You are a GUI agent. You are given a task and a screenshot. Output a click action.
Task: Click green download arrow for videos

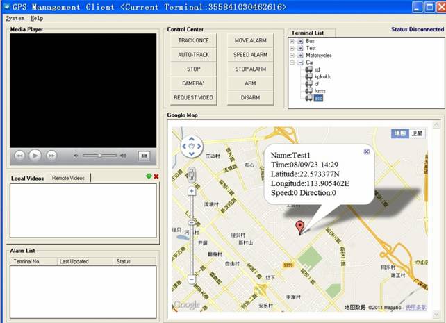coord(149,176)
